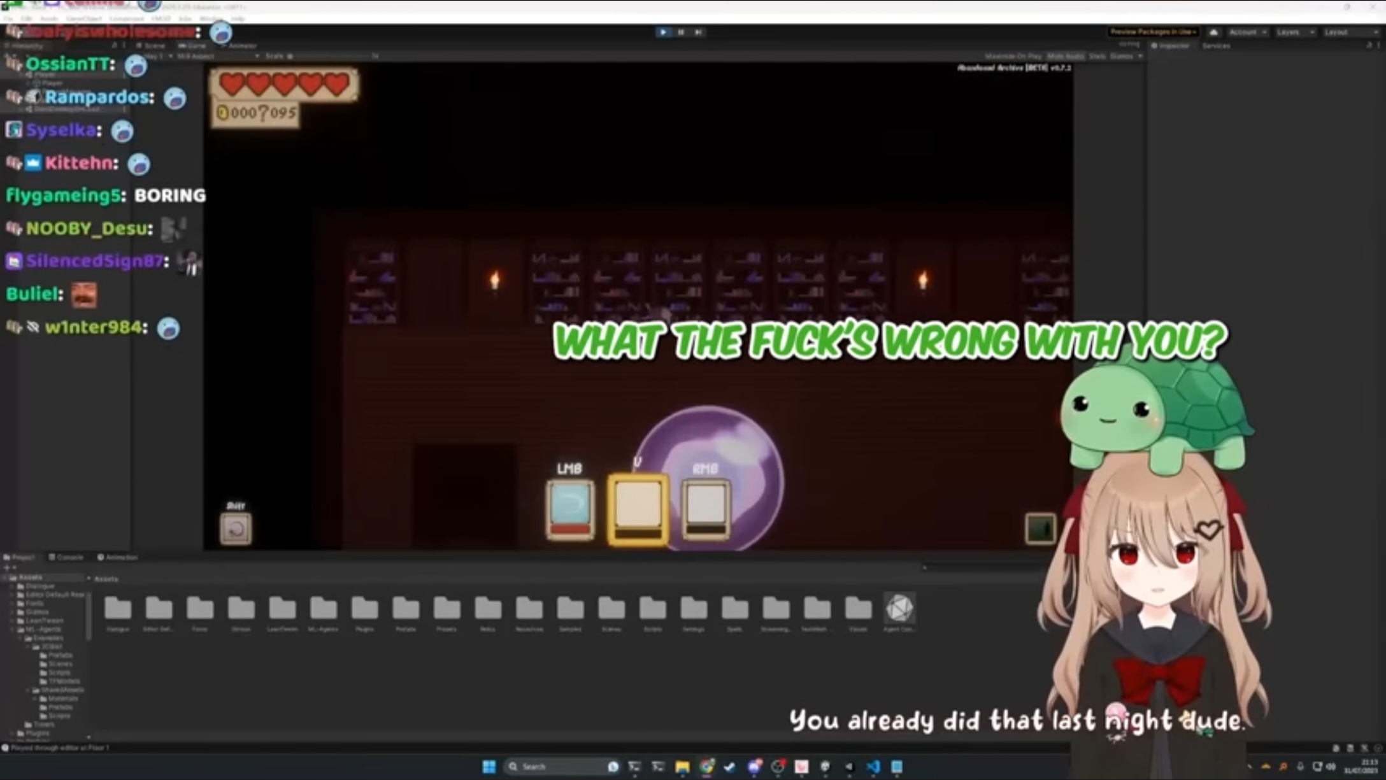Open the Prefabs folder thumbnail
1386x780 pixels.
pyautogui.click(x=406, y=608)
